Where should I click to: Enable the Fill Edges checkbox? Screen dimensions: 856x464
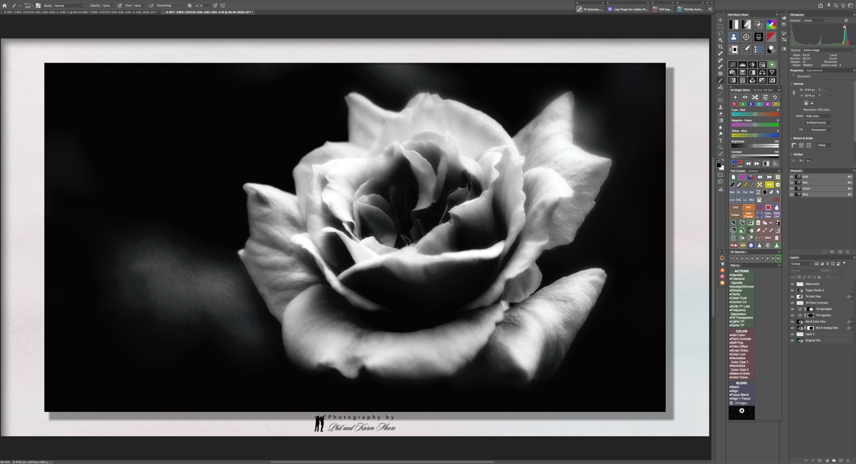click(x=731, y=403)
